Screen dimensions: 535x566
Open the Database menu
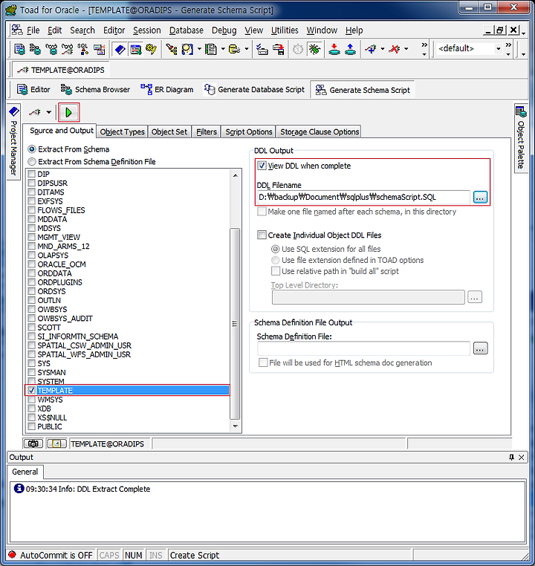point(187,30)
